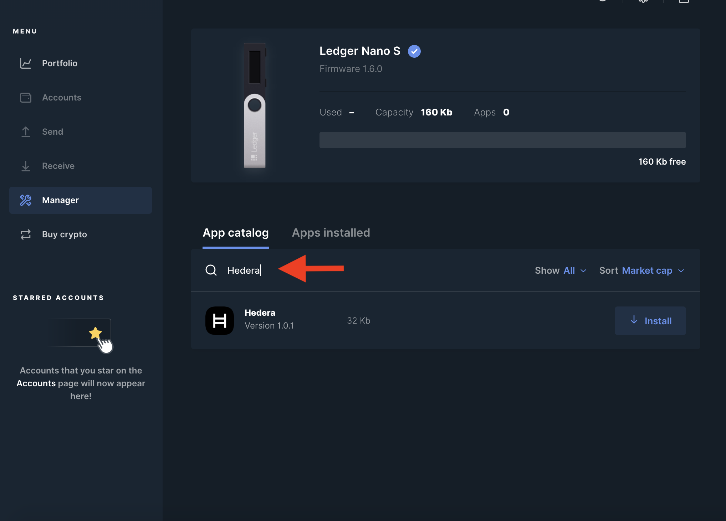Open Buy crypto from the menu
Screen dimensions: 726x521
click(x=64, y=234)
